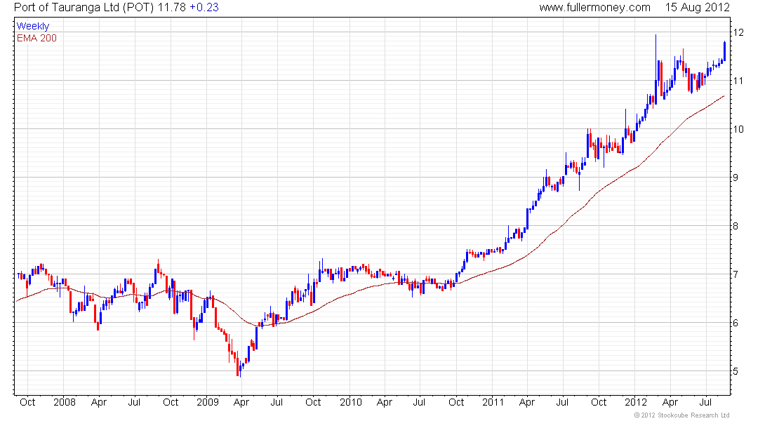This screenshot has height=421, width=772.
Task: Click the x-axis label 2009
Action: pyautogui.click(x=207, y=402)
